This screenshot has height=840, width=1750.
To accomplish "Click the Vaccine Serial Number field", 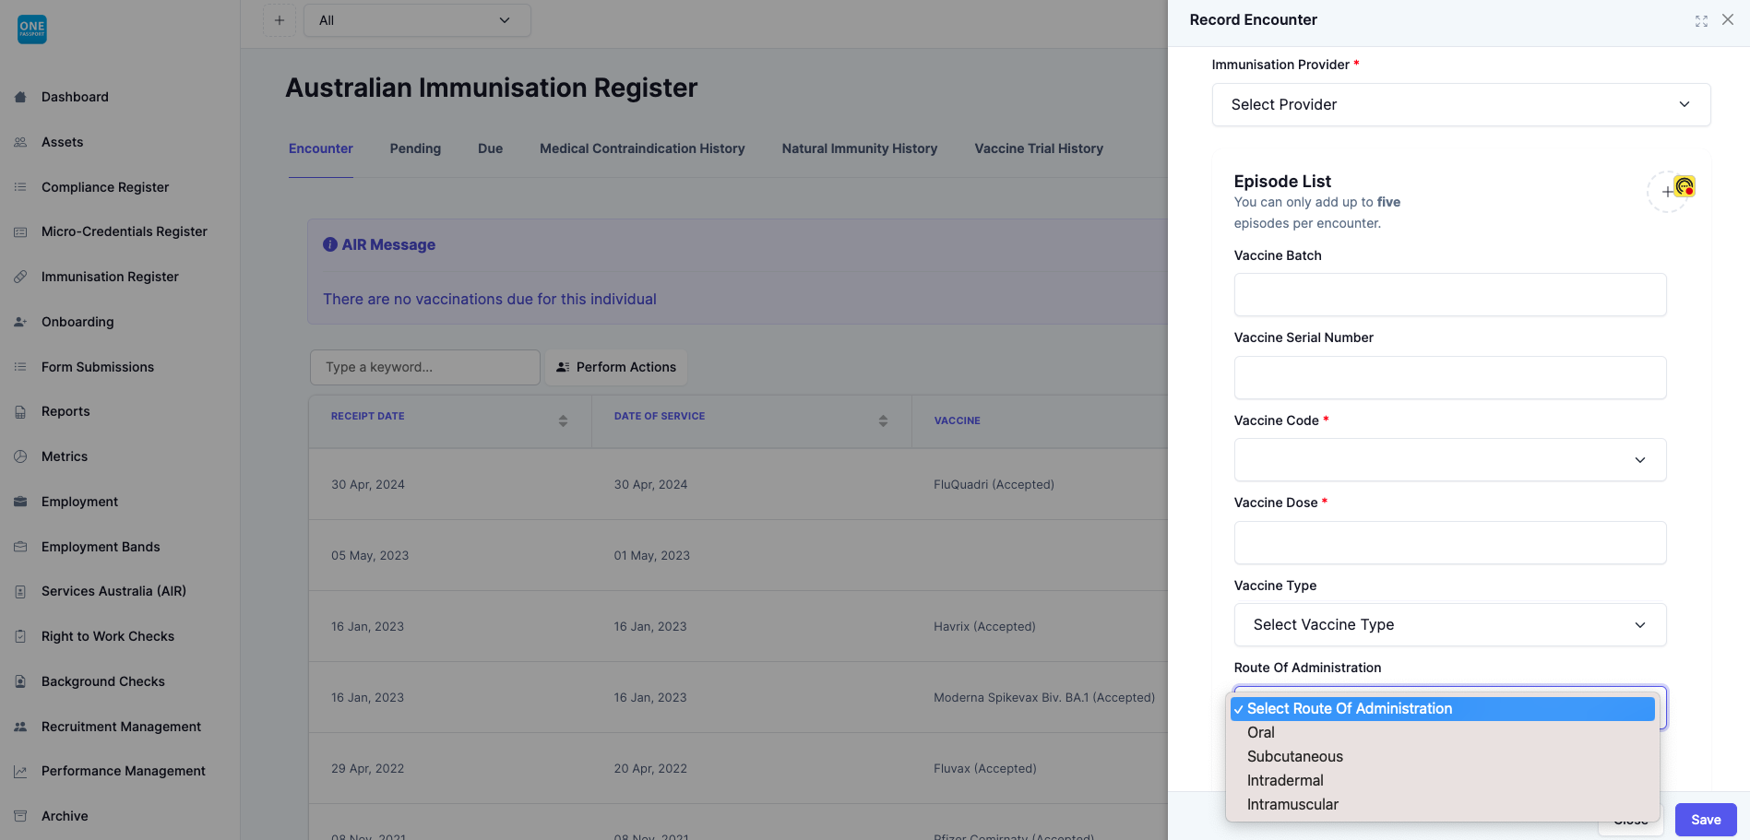I will point(1450,377).
